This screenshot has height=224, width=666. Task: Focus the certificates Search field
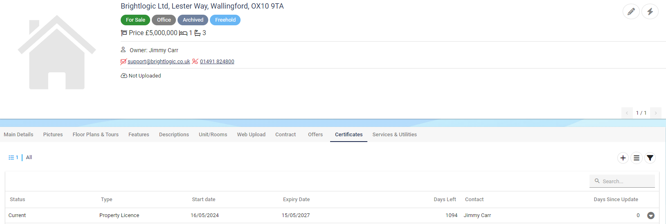[622, 181]
